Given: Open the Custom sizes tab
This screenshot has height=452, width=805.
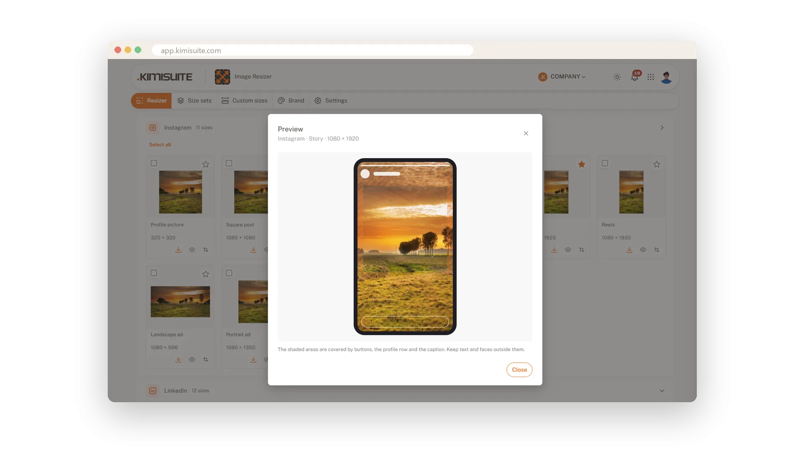Looking at the screenshot, I should click(244, 100).
